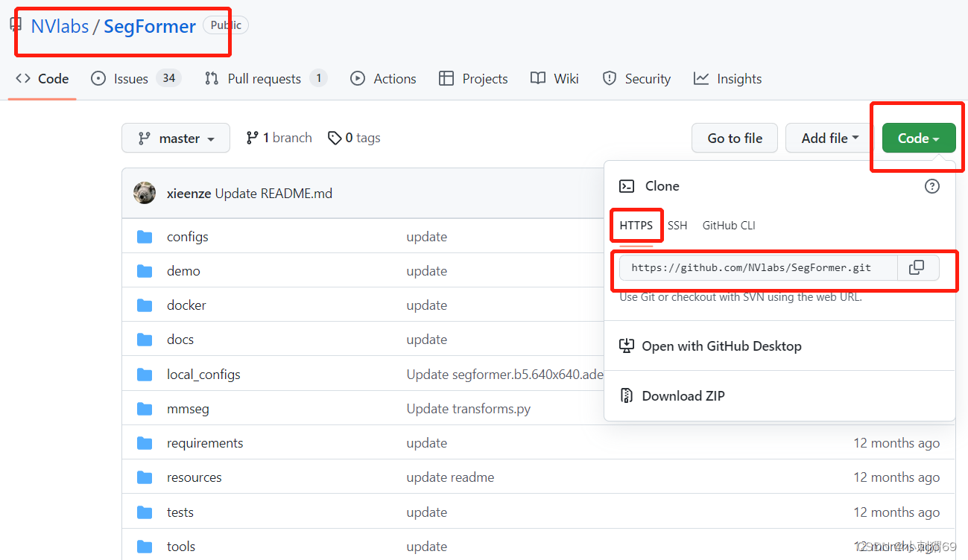Viewport: 968px width, 560px height.
Task: Open the SegFormer repository link
Action: pyautogui.click(x=150, y=27)
